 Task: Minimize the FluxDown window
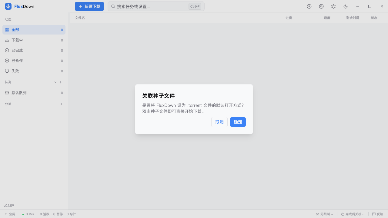tap(358, 6)
